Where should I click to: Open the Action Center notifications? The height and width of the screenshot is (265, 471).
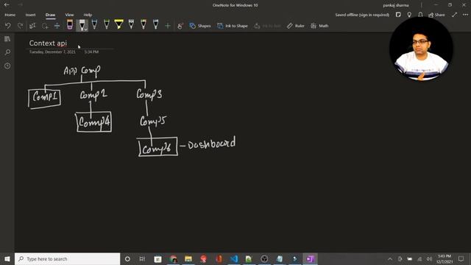461,258
